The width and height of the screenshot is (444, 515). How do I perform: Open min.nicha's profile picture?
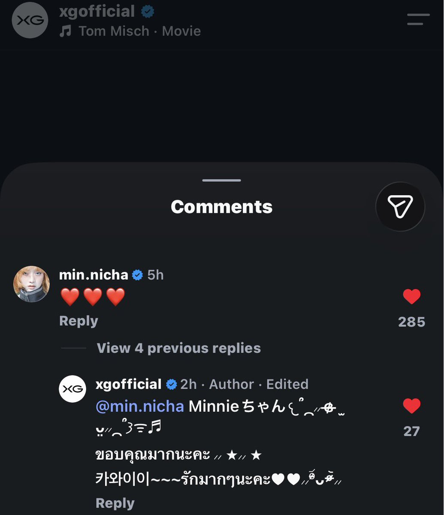click(x=31, y=284)
